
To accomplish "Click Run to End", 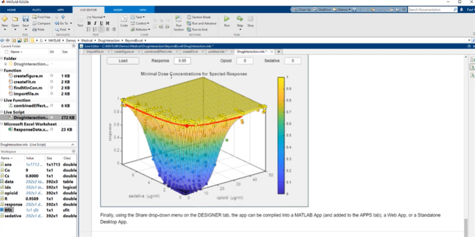I will pos(197,30).
